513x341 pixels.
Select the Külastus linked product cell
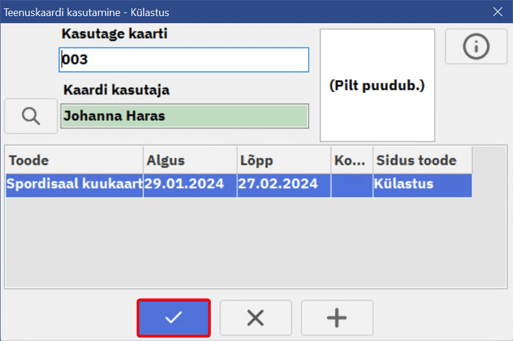[422, 184]
